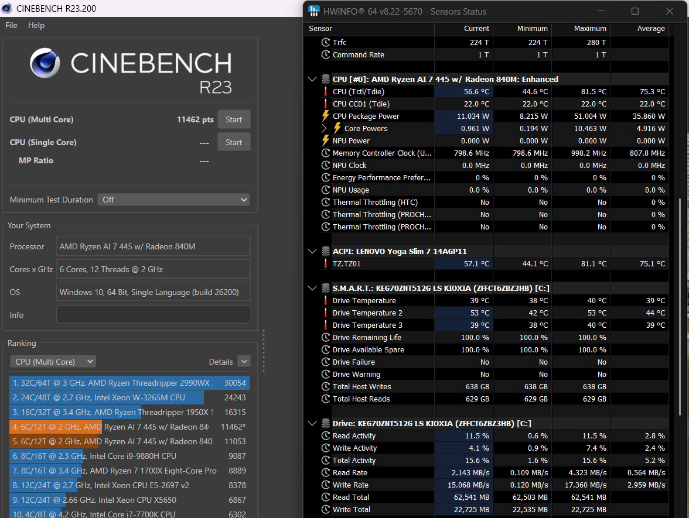Image resolution: width=689 pixels, height=518 pixels.
Task: Click the thermometer icon for CPU CCD1 (Tdie)
Action: point(326,104)
